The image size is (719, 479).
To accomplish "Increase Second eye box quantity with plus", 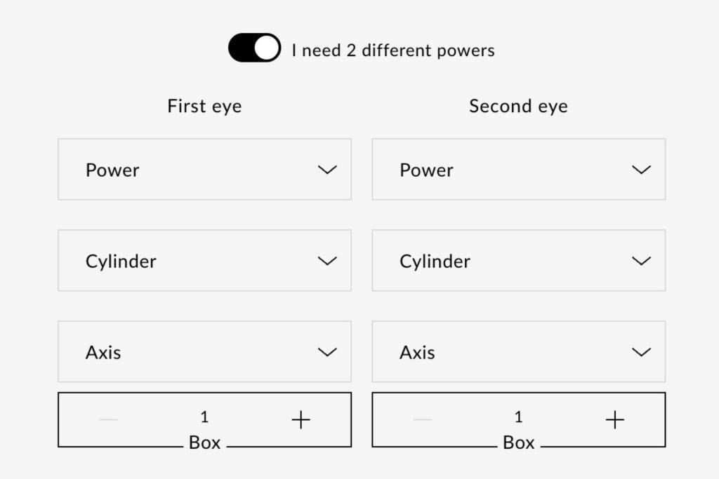I will point(614,420).
